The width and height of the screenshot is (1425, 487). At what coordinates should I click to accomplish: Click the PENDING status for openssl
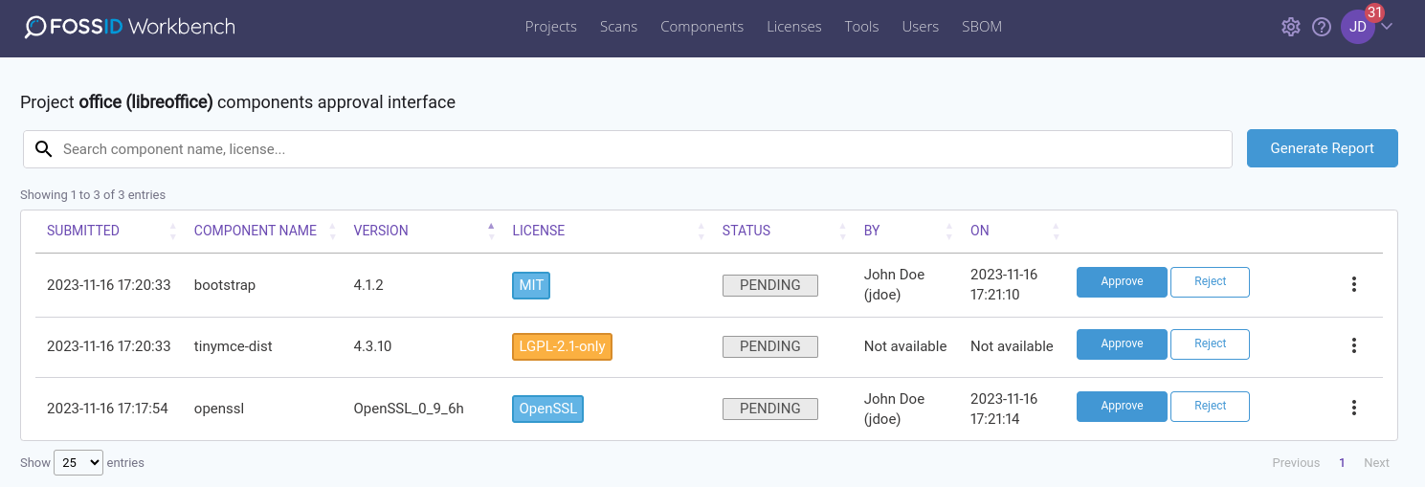(770, 409)
